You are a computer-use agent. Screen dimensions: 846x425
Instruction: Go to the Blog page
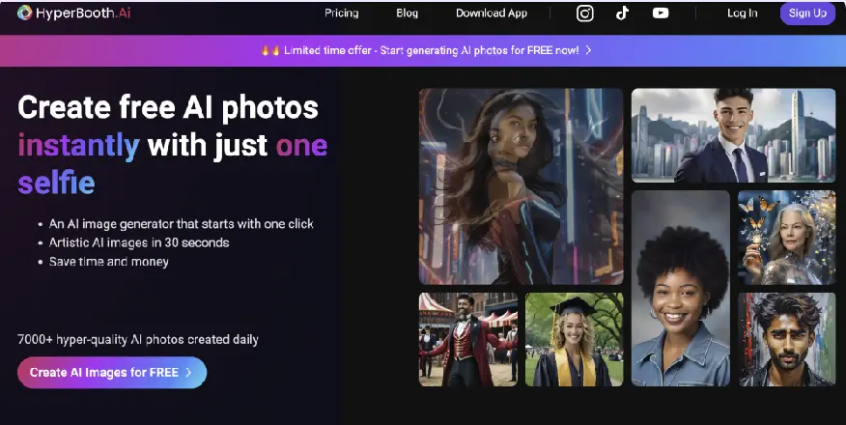[x=407, y=13]
